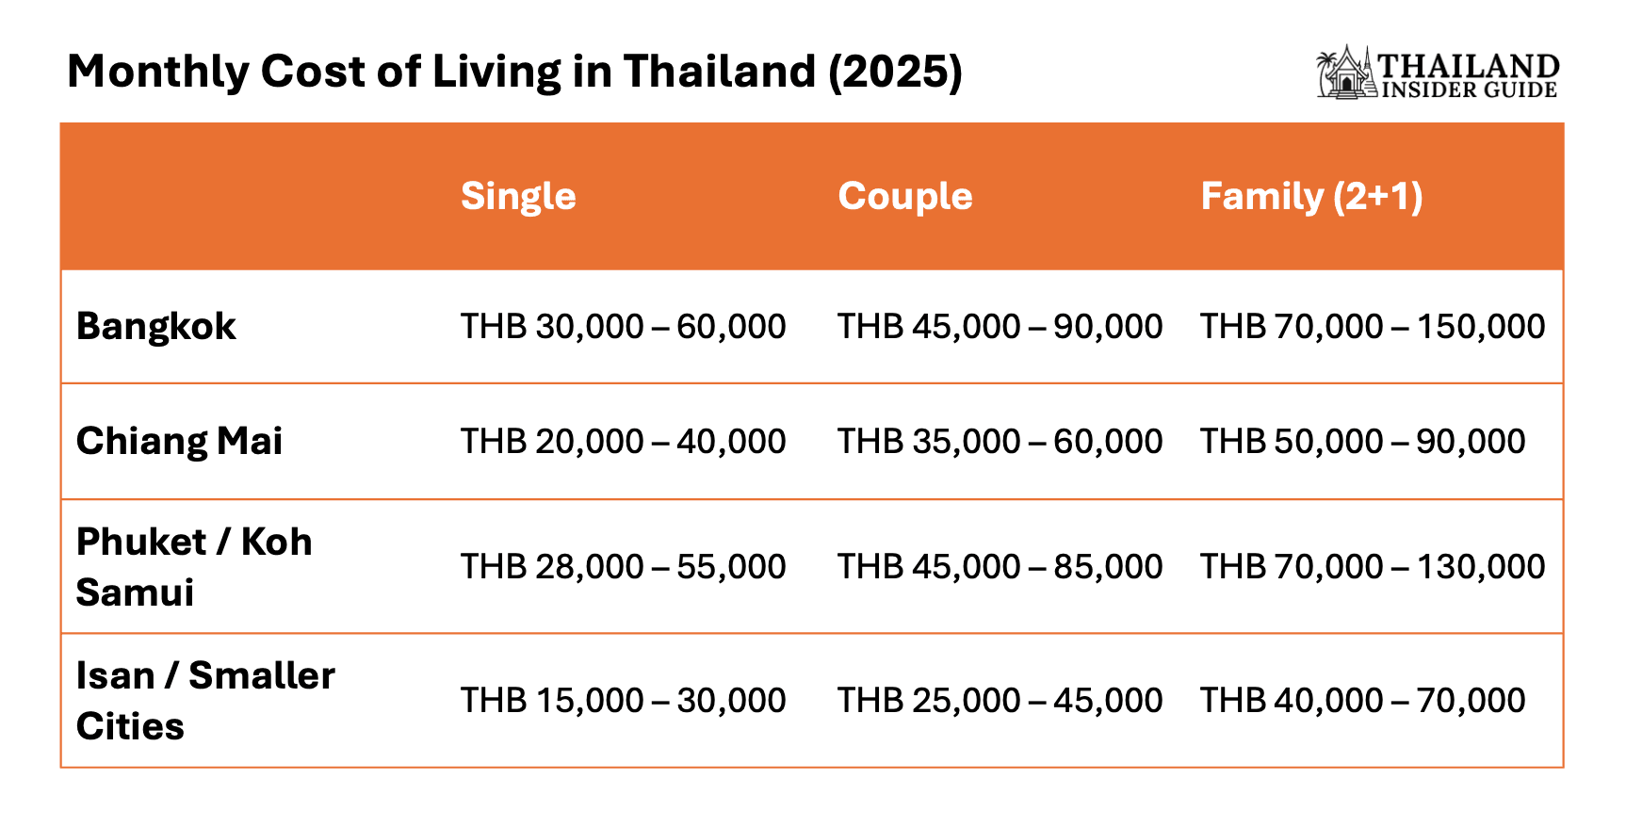Screen dimensions: 1626x827
Task: Click the Phuket / Koh Samui row label
Action: pyautogui.click(x=193, y=567)
